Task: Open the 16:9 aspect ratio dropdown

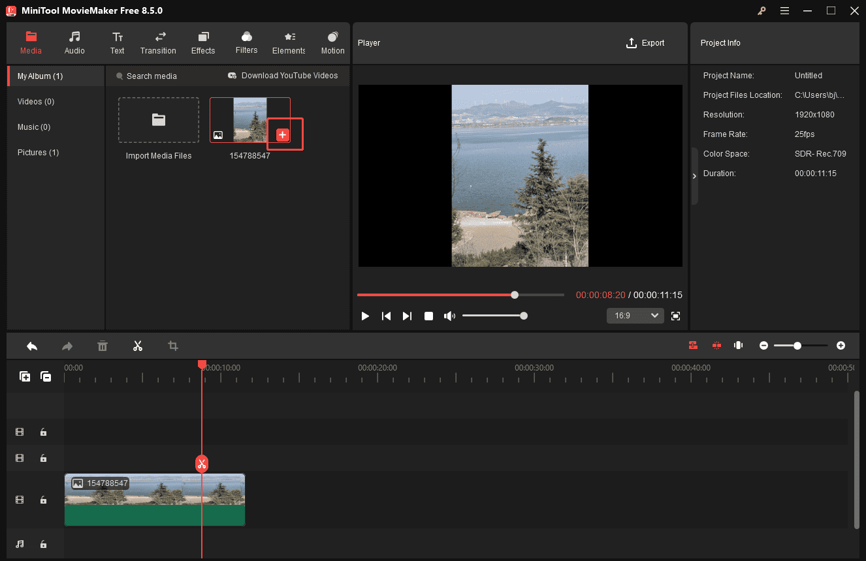Action: (634, 315)
